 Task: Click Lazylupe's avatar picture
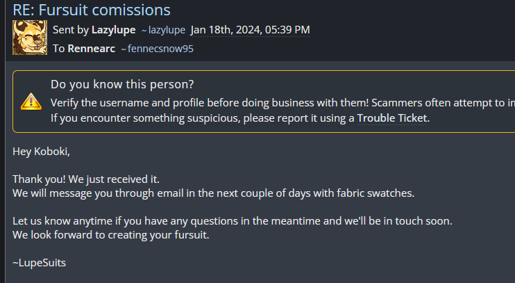29,38
